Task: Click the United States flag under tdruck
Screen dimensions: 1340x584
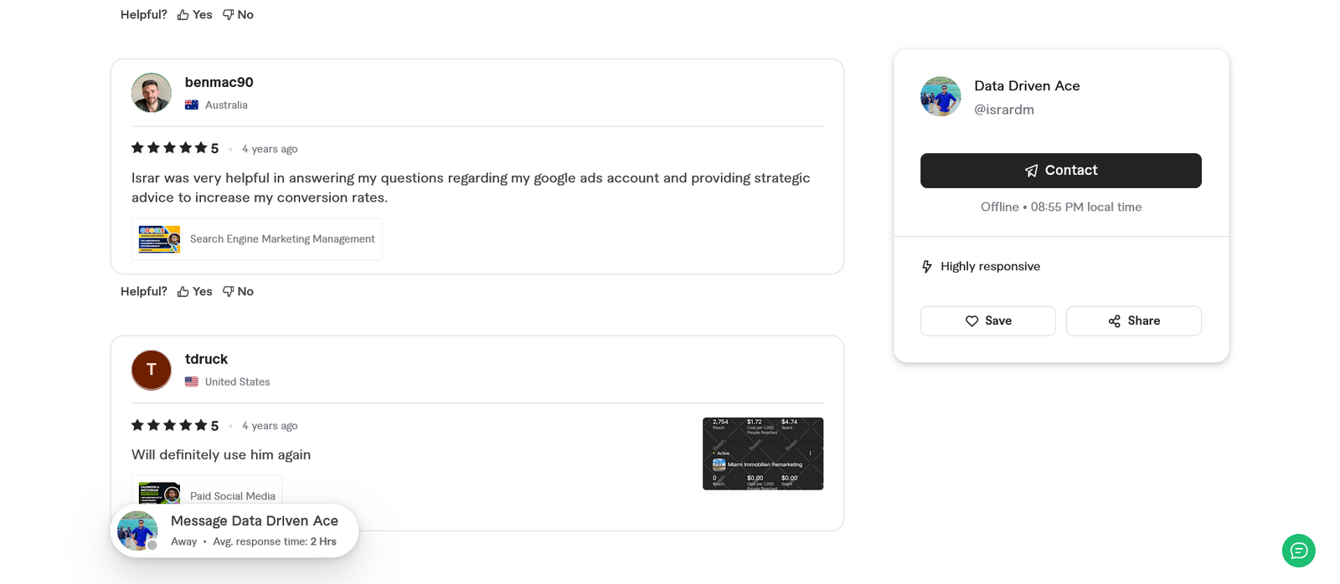Action: click(191, 382)
